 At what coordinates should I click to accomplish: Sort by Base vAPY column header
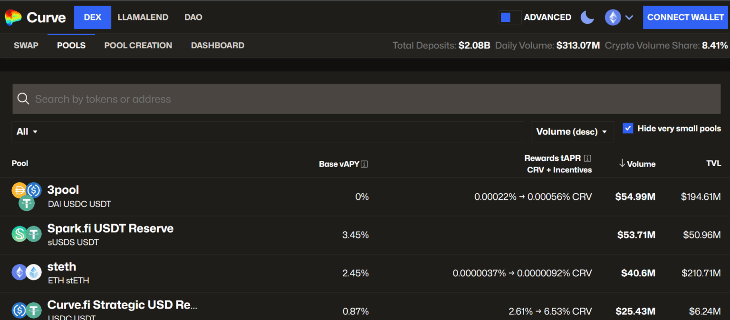pos(339,164)
